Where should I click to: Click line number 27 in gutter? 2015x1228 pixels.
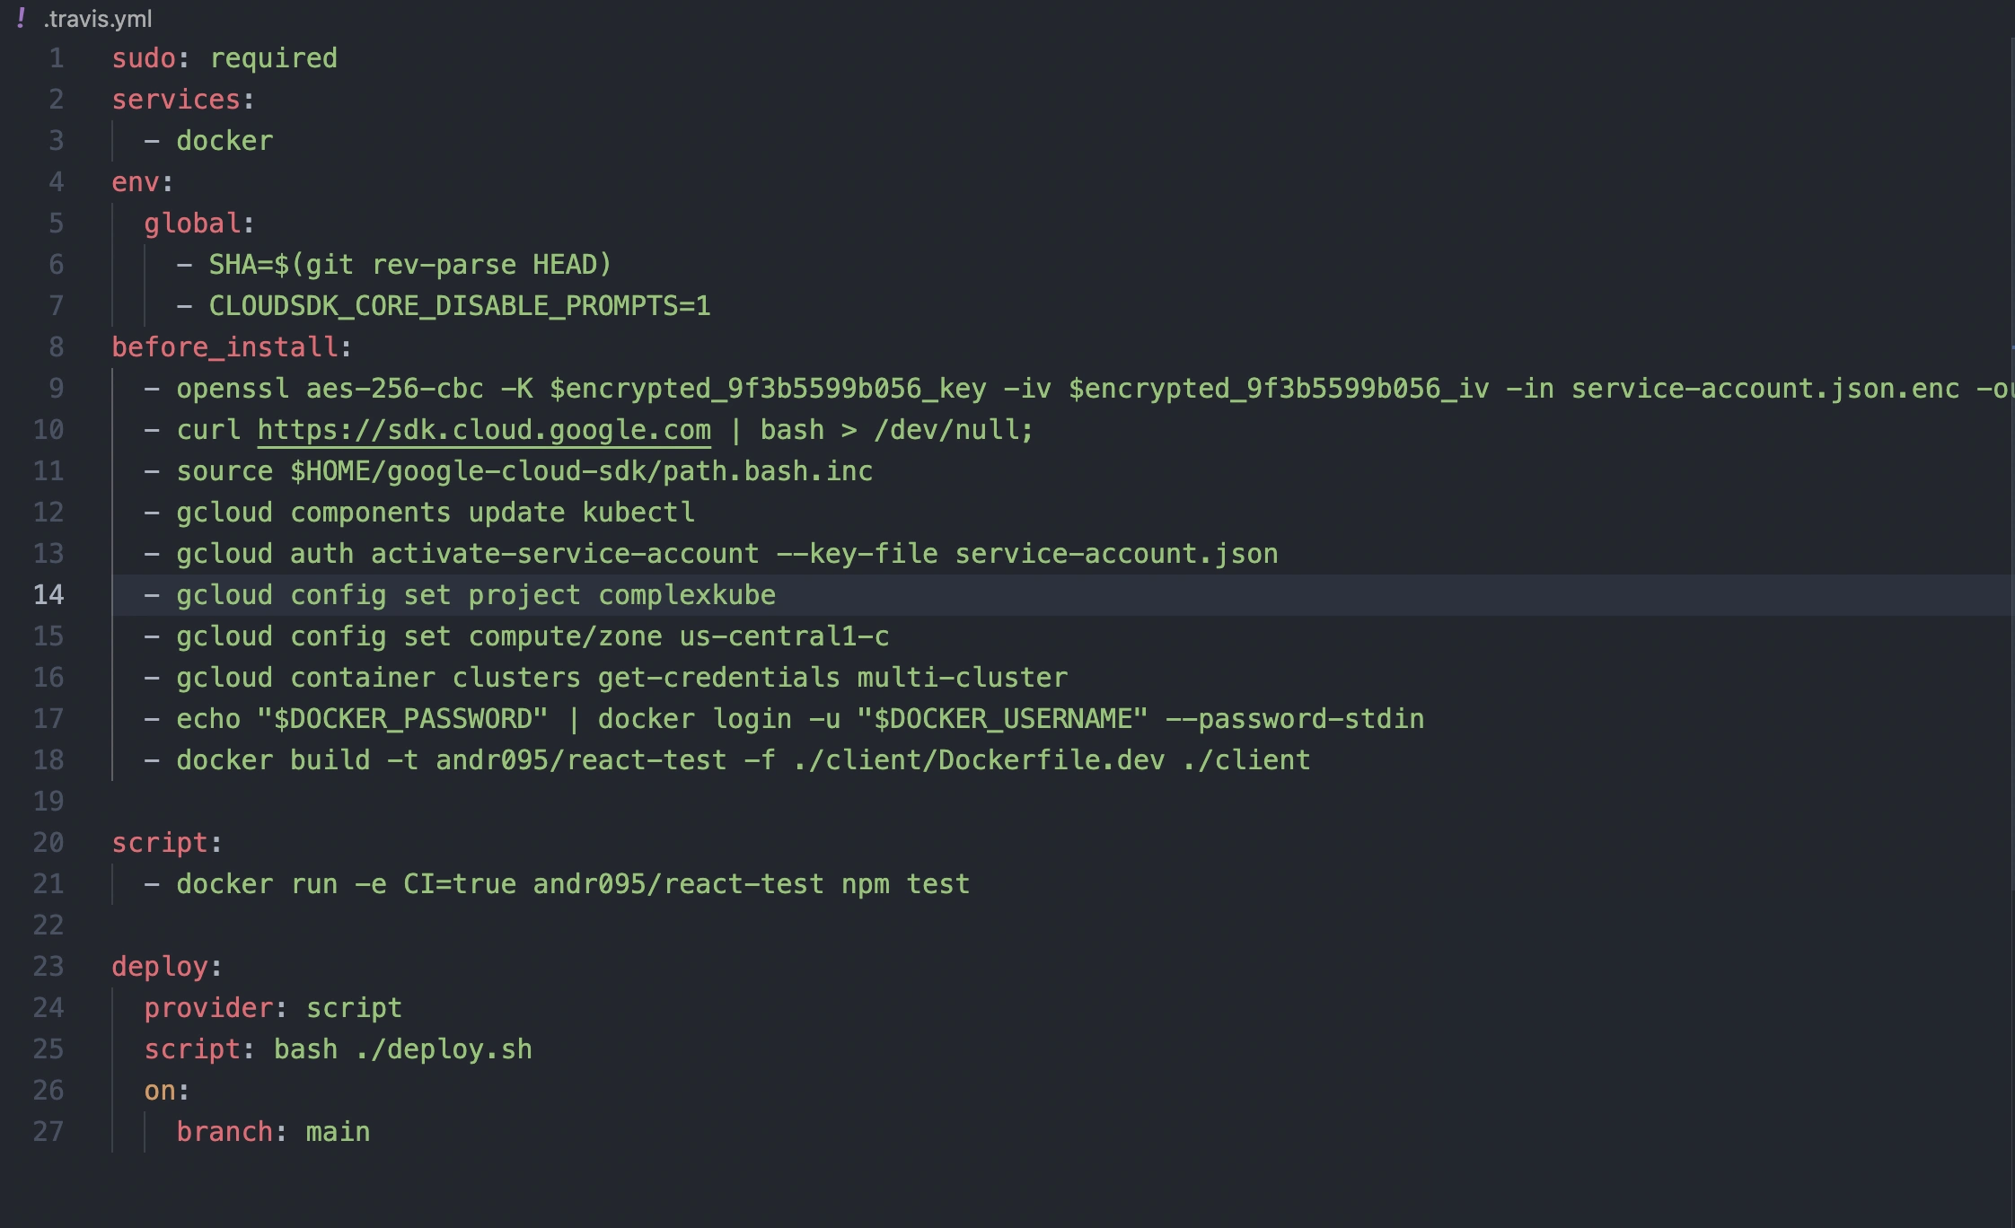(x=48, y=1131)
